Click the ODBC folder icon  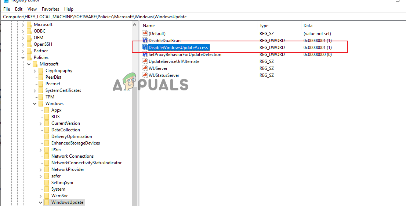coord(29,31)
